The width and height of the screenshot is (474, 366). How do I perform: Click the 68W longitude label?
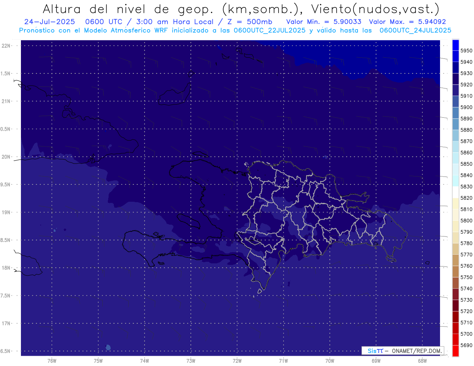422,360
